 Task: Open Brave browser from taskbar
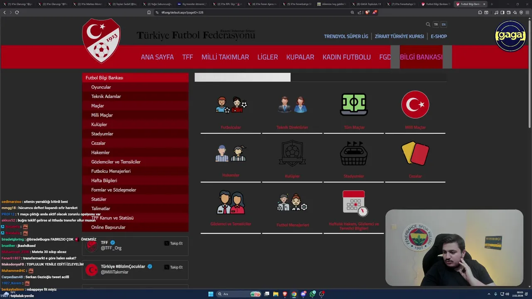[285, 294]
